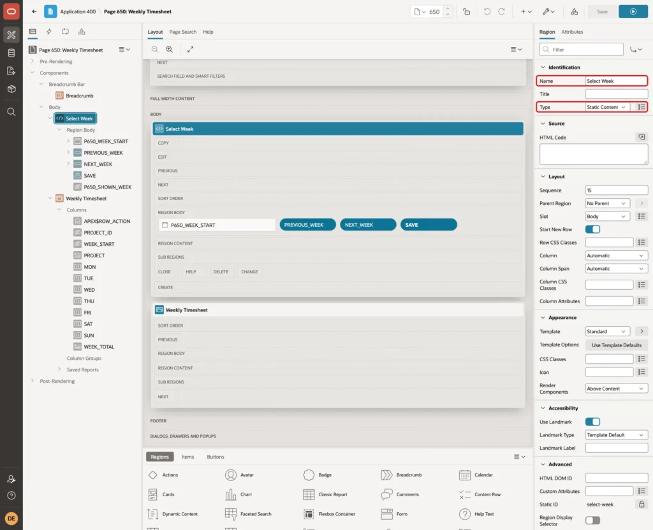
Task: Undo the last change
Action: tap(487, 11)
